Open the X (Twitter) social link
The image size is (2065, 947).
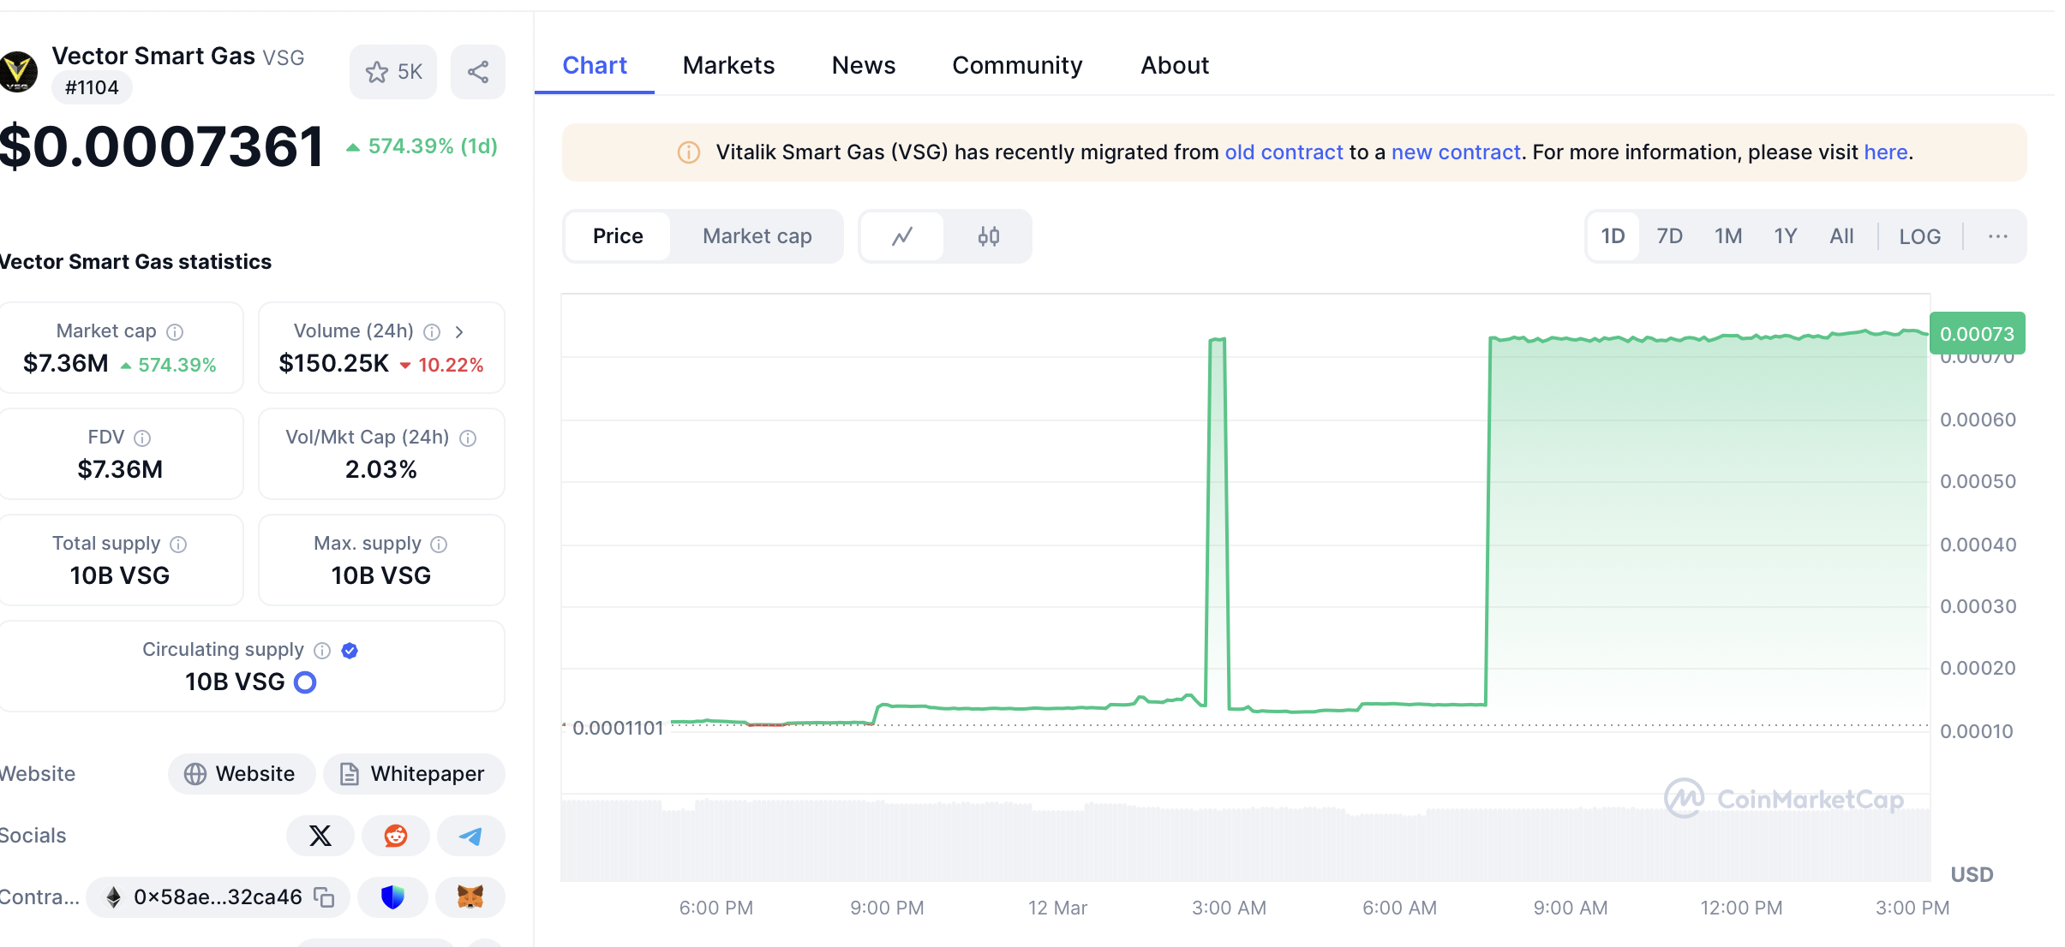tap(320, 836)
